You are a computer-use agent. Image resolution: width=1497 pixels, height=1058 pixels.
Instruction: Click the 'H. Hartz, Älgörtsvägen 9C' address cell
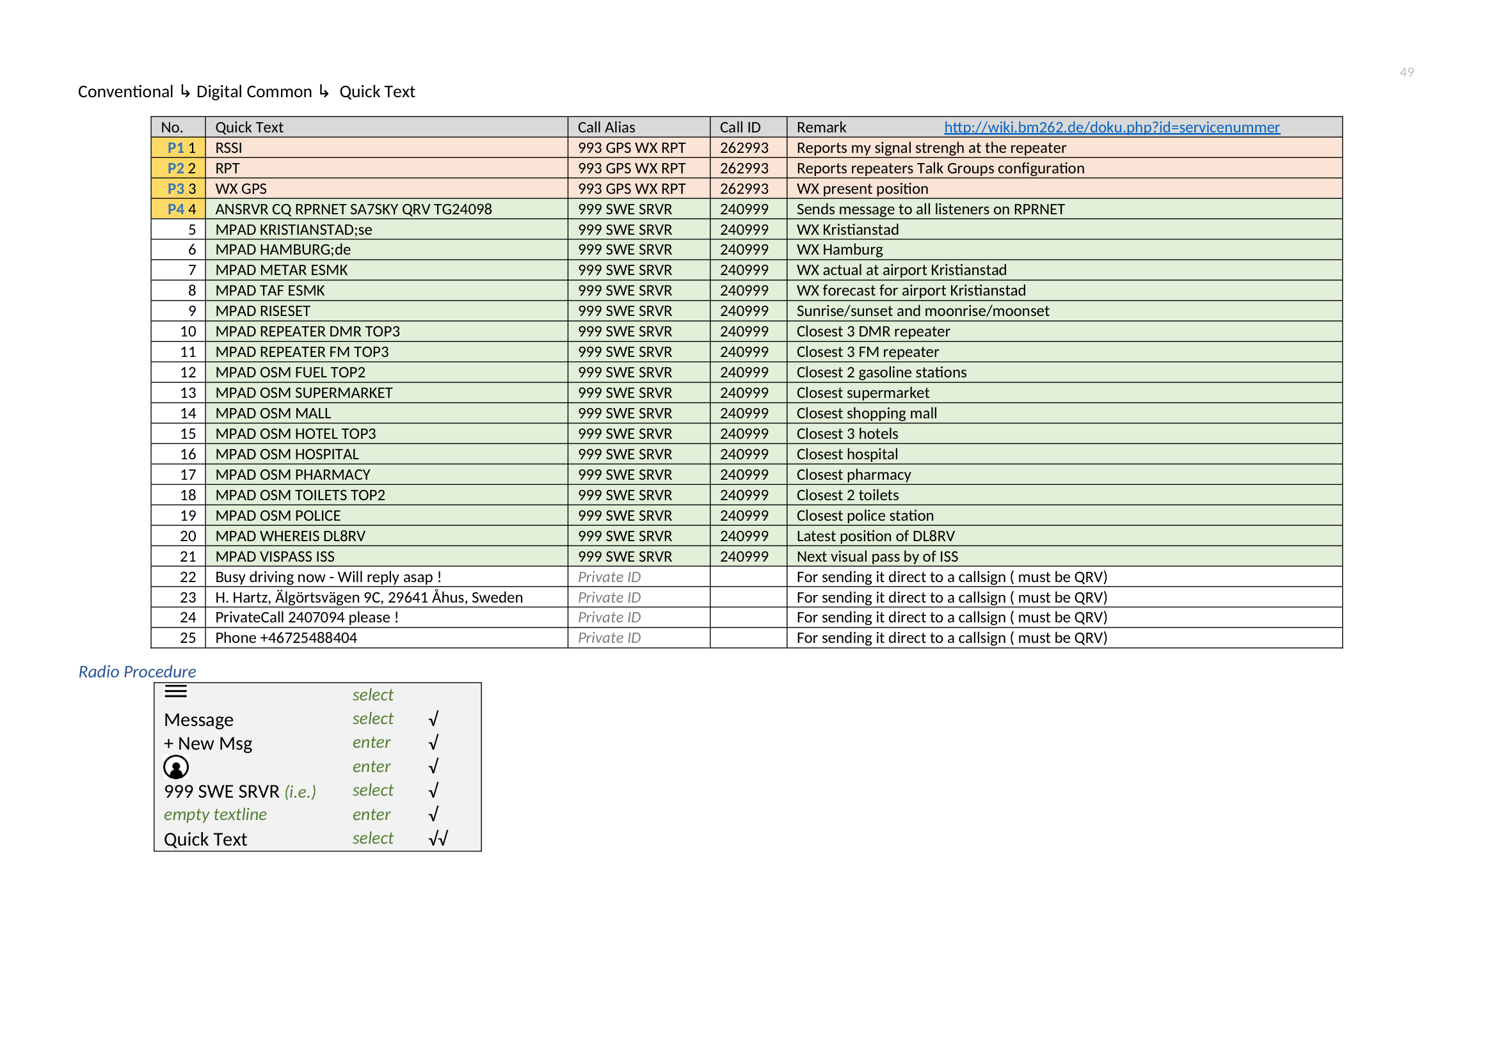pos(386,597)
